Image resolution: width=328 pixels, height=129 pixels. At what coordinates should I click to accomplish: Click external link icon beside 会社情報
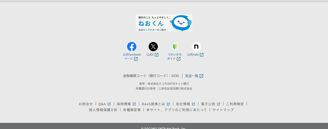click(193, 104)
